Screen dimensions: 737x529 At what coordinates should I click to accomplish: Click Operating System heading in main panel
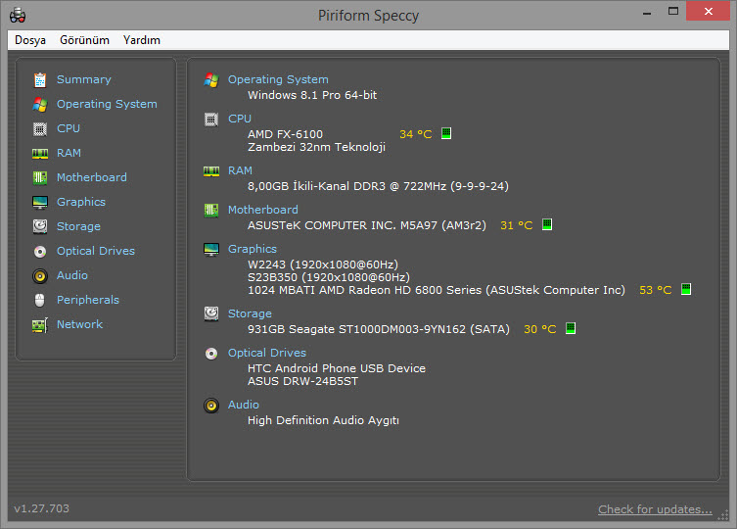(x=278, y=79)
